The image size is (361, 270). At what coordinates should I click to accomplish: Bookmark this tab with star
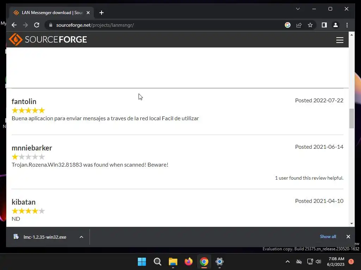pos(310,25)
